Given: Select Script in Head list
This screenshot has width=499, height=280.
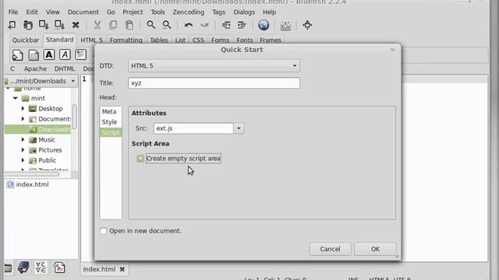Looking at the screenshot, I should pyautogui.click(x=111, y=132).
